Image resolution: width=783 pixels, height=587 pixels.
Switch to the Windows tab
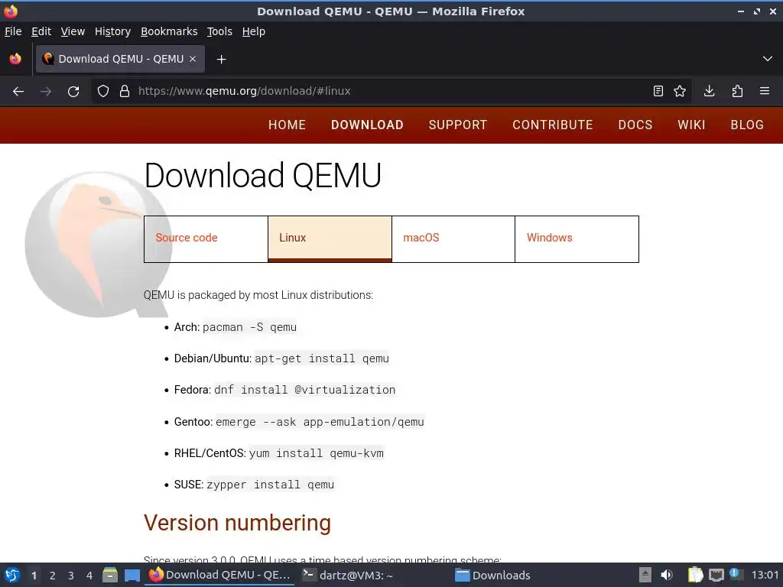[x=577, y=239]
